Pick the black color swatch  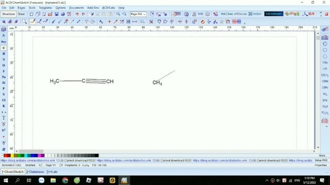coord(96,155)
